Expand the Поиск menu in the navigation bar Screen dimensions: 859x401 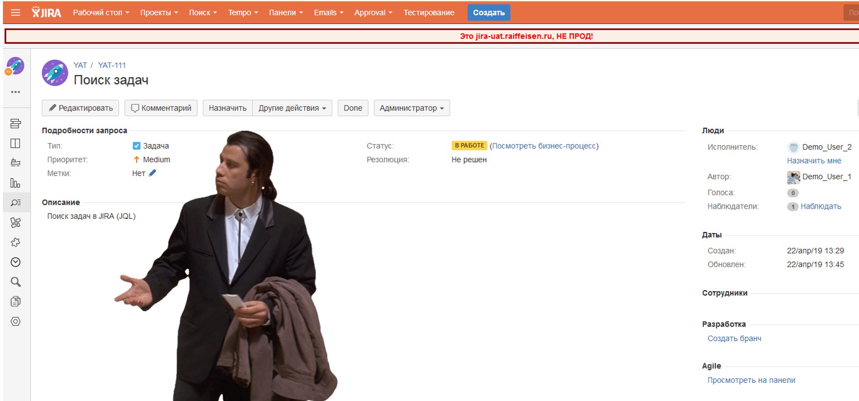203,13
